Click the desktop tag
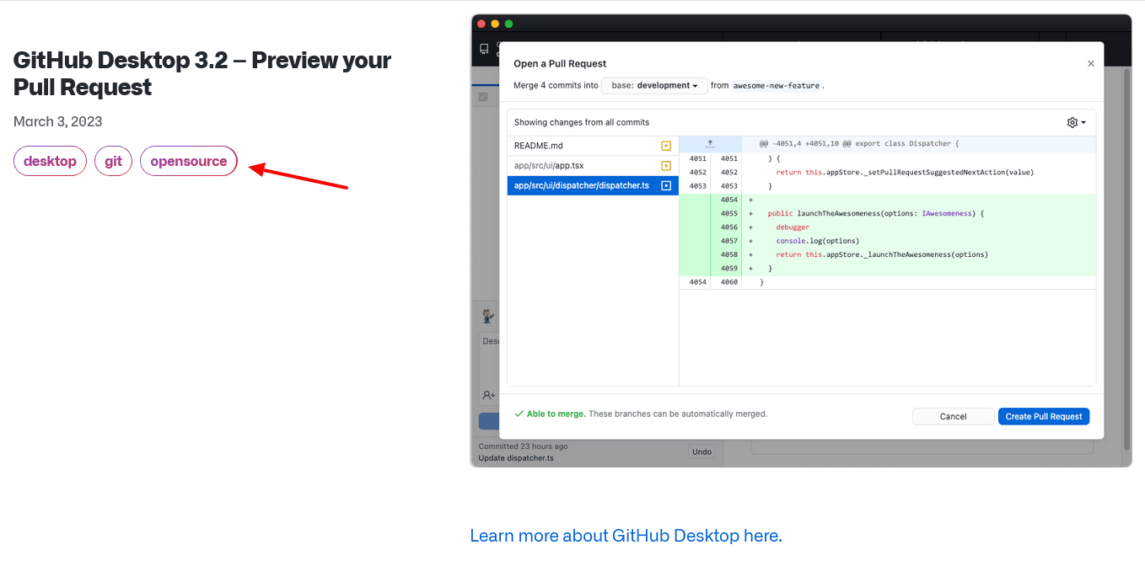 [50, 161]
